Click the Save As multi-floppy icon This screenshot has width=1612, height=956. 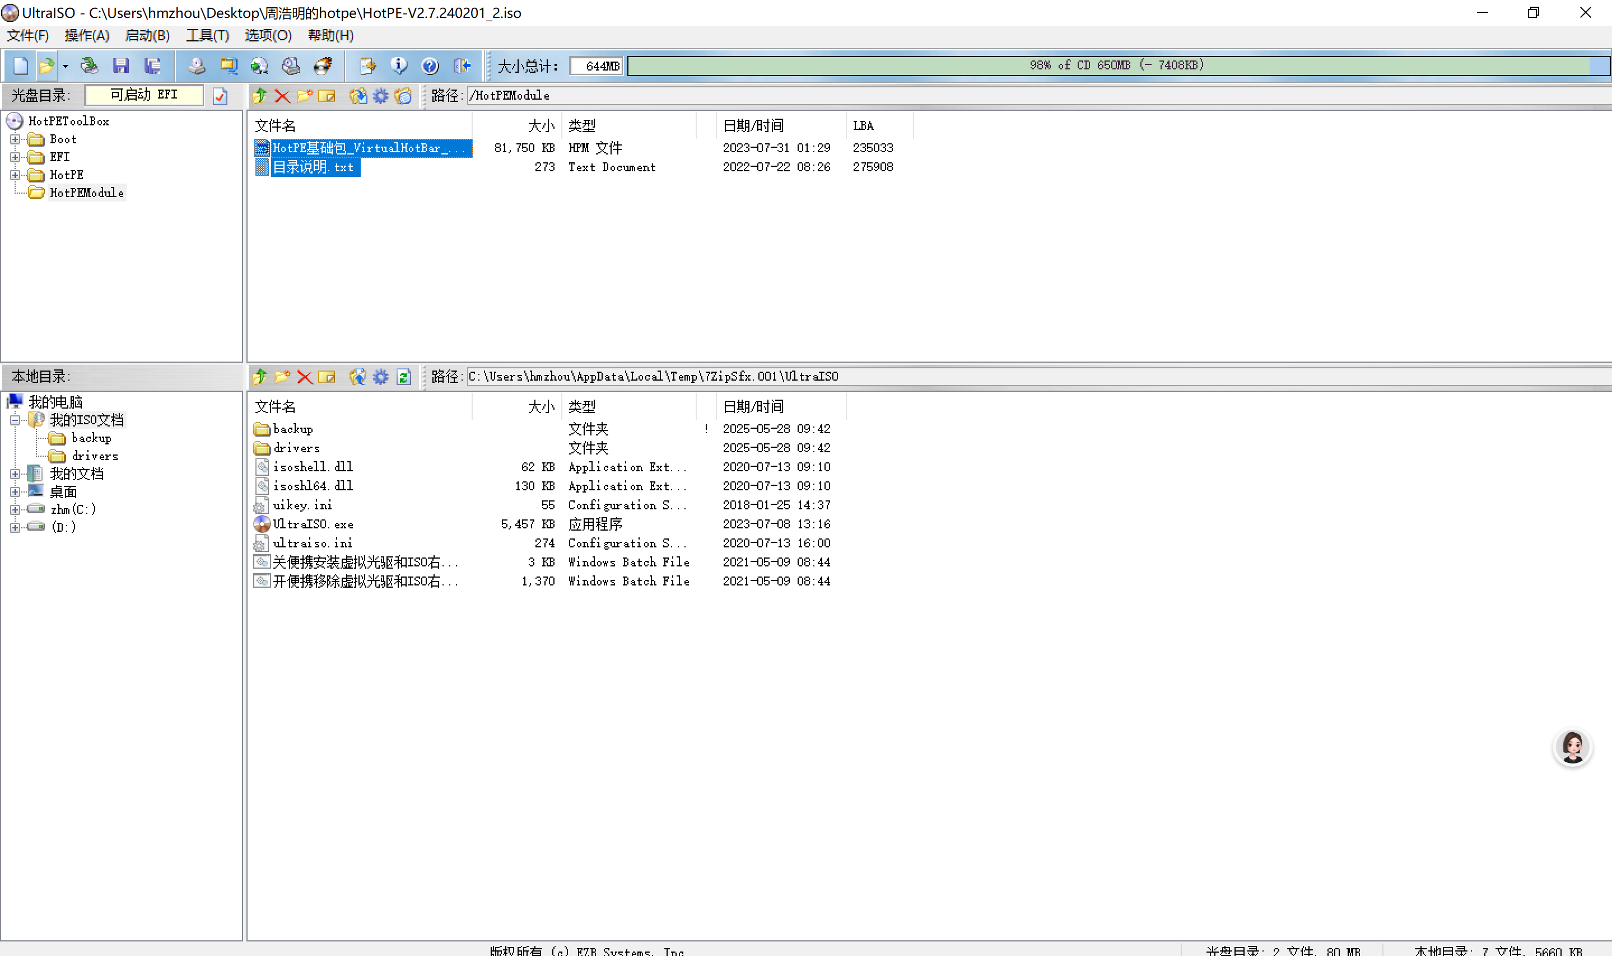point(153,65)
